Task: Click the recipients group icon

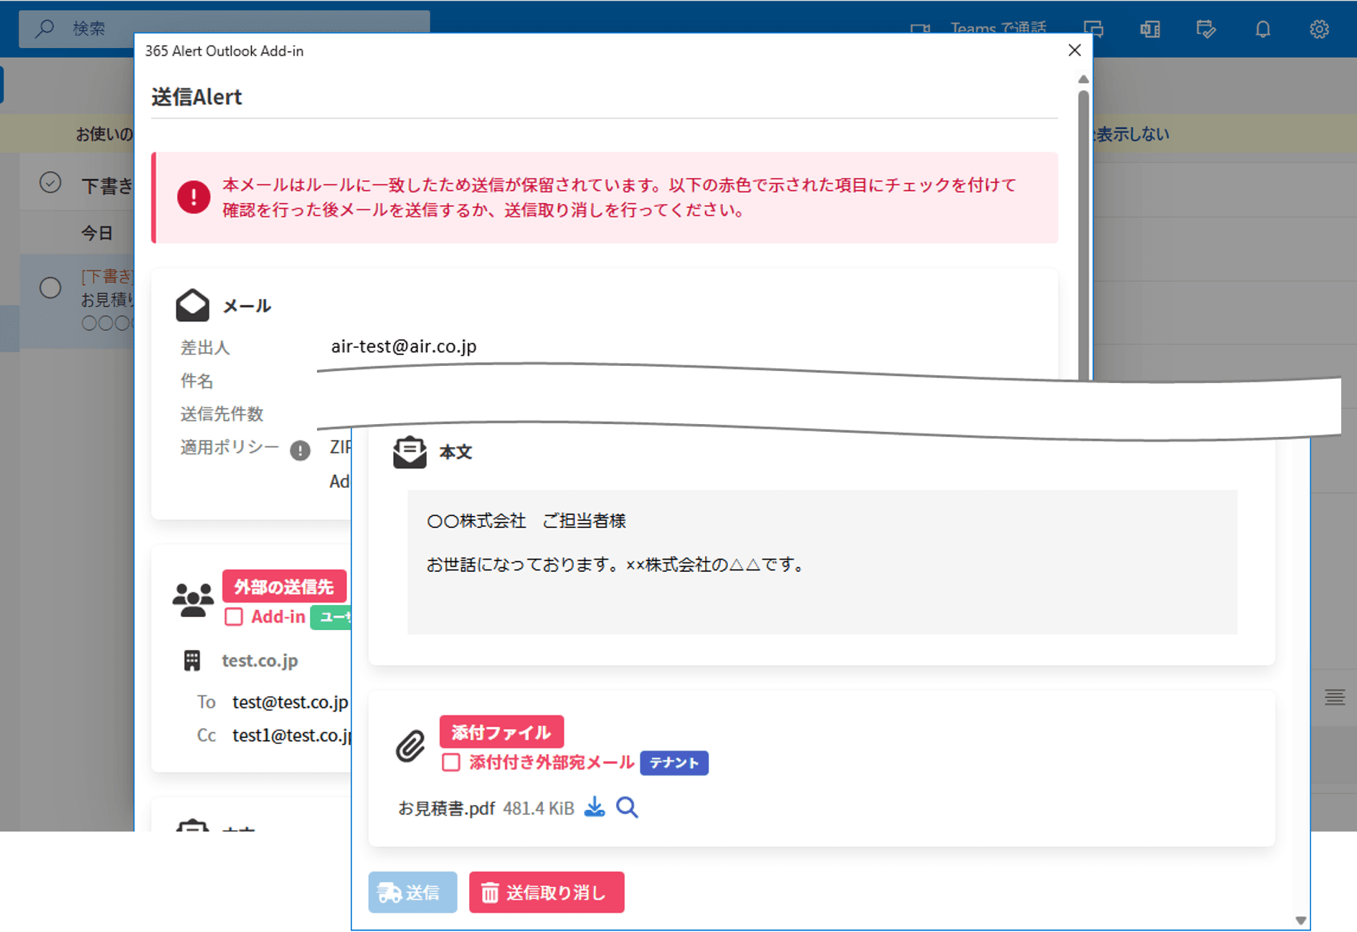Action: coord(193,600)
